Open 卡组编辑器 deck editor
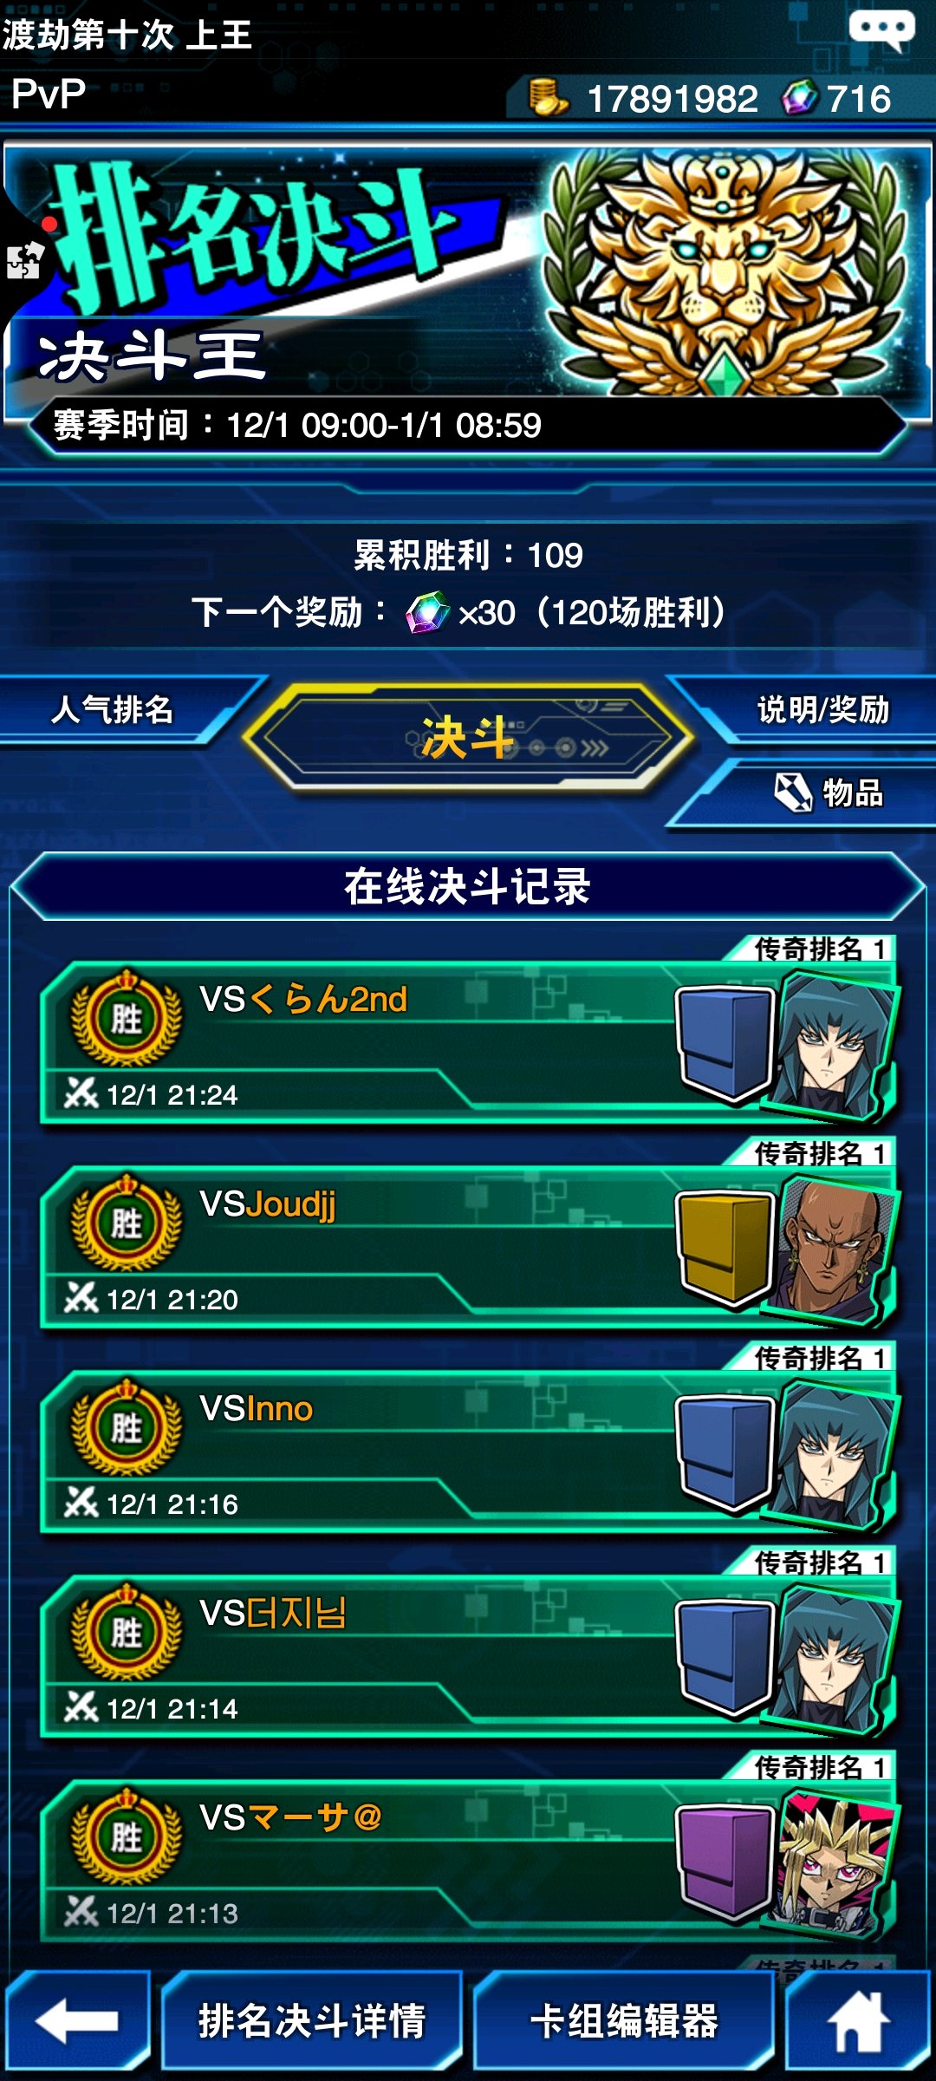936x2081 pixels. tap(624, 2021)
